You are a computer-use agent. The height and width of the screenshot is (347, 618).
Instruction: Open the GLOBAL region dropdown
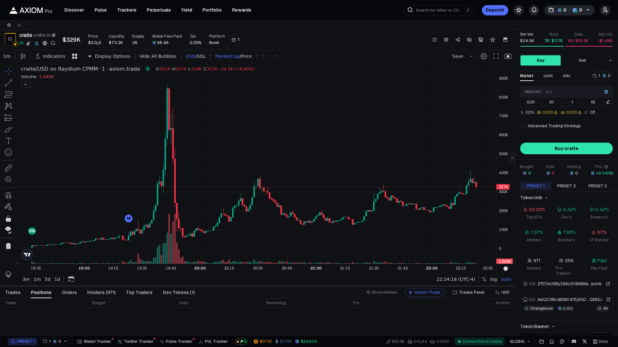(x=521, y=341)
